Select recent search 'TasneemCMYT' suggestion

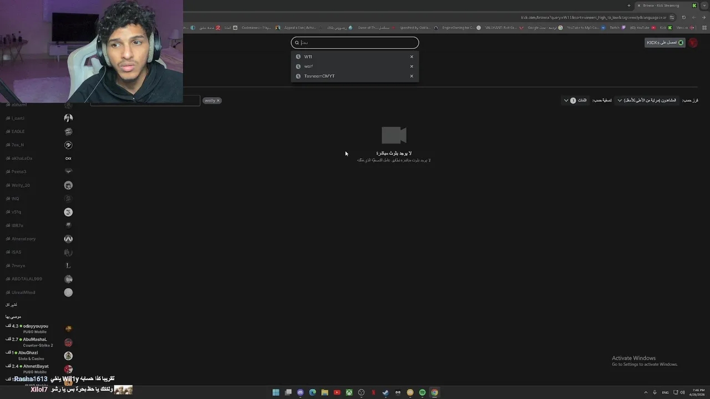pos(355,76)
